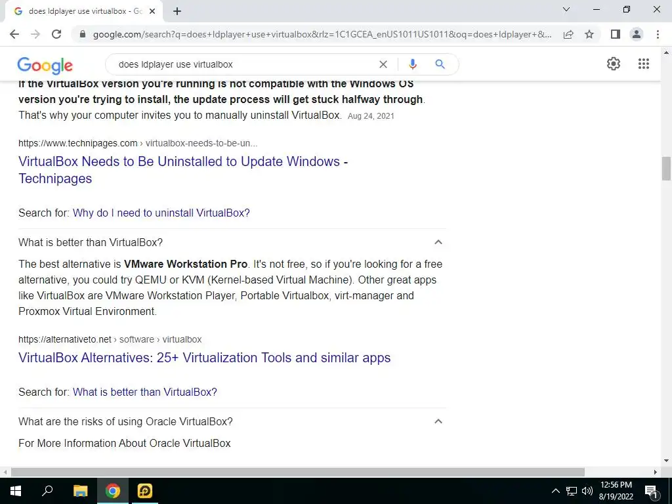Open Chrome's three-dot menu
This screenshot has width=672, height=504.
click(x=658, y=34)
